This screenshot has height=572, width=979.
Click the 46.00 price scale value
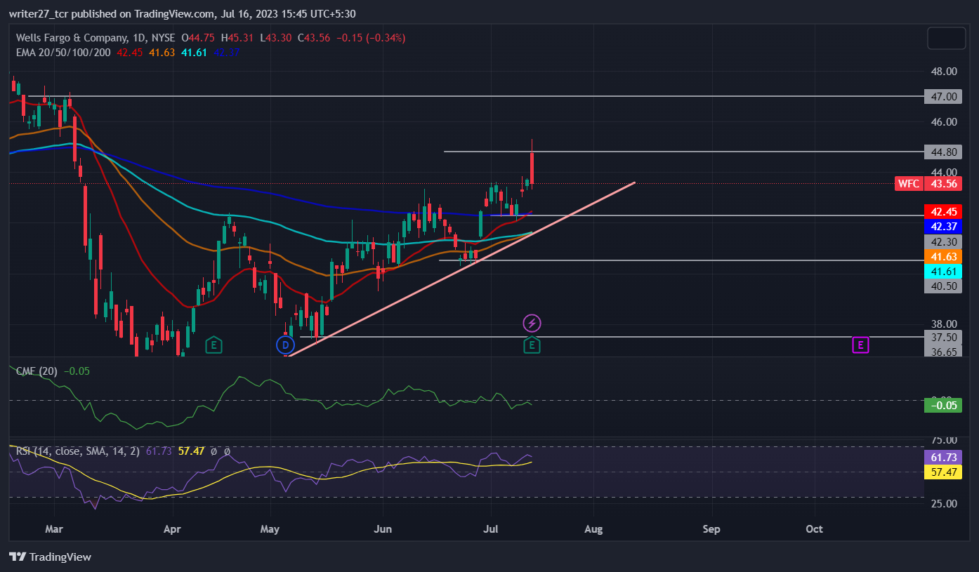pyautogui.click(x=943, y=122)
